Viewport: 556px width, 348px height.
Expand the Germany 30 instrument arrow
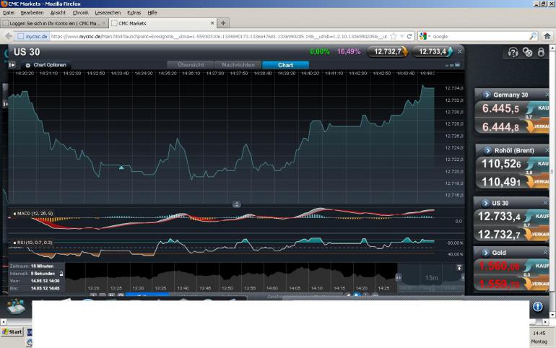pos(487,95)
